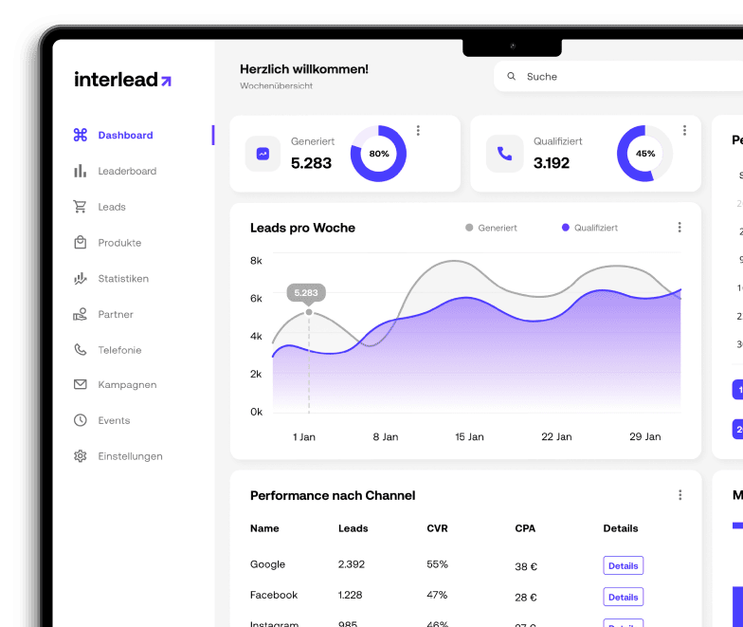Viewport: 743px width, 627px height.
Task: Click the 55% CVR value
Action: [x=437, y=564]
